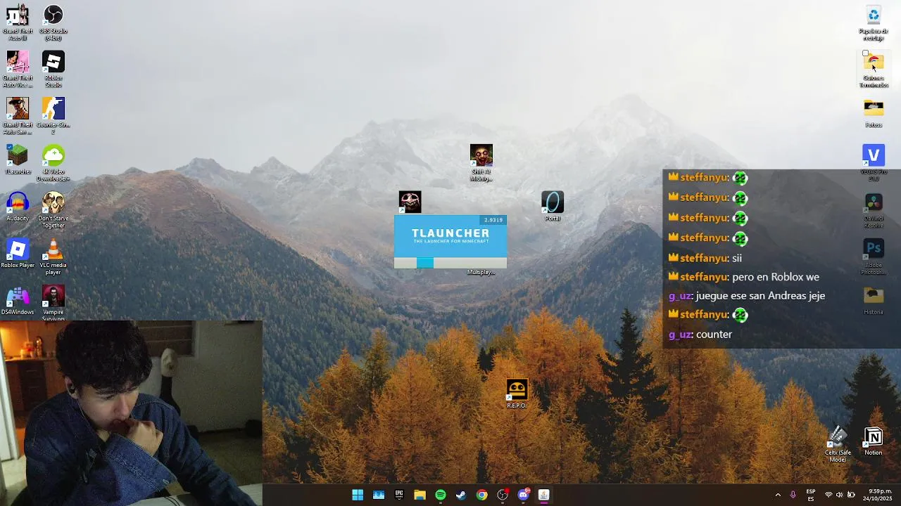This screenshot has width=901, height=506.
Task: Open File Explorer from the taskbar
Action: click(x=420, y=495)
